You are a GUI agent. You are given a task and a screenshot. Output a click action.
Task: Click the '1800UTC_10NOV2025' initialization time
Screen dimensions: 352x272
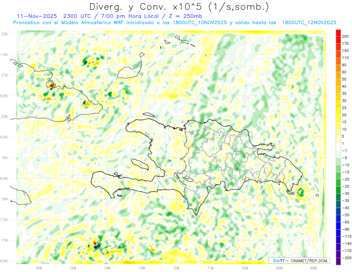199,23
